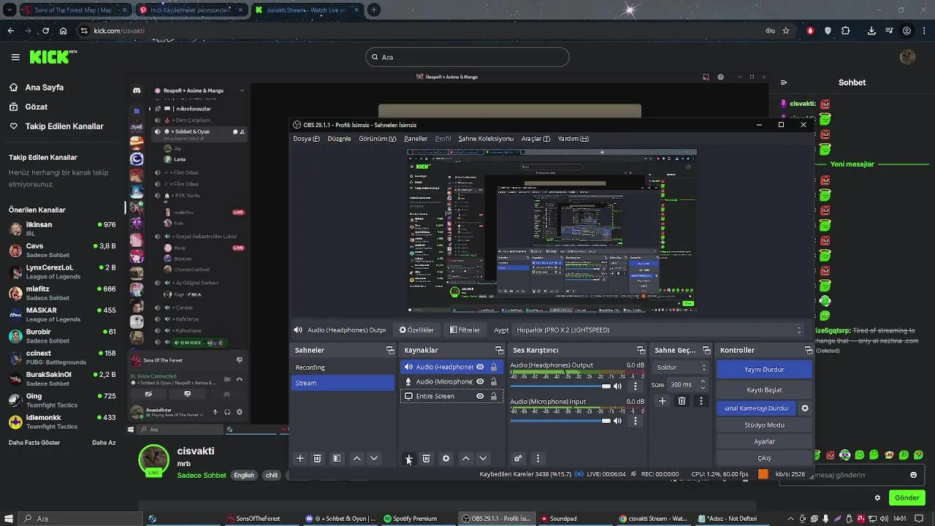Move source up in Kaynaklar panel

pyautogui.click(x=465, y=458)
